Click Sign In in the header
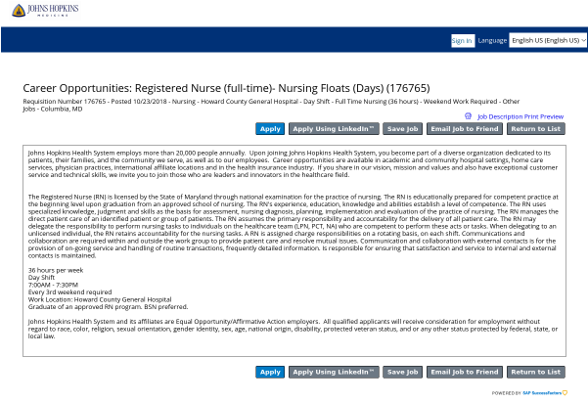 pos(462,41)
